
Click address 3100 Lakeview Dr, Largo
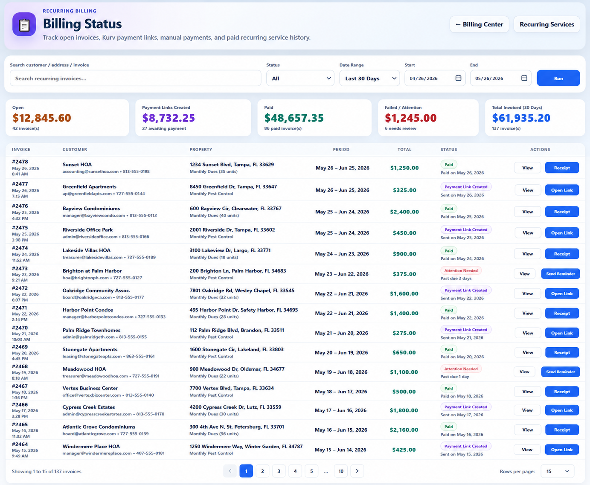tap(230, 250)
